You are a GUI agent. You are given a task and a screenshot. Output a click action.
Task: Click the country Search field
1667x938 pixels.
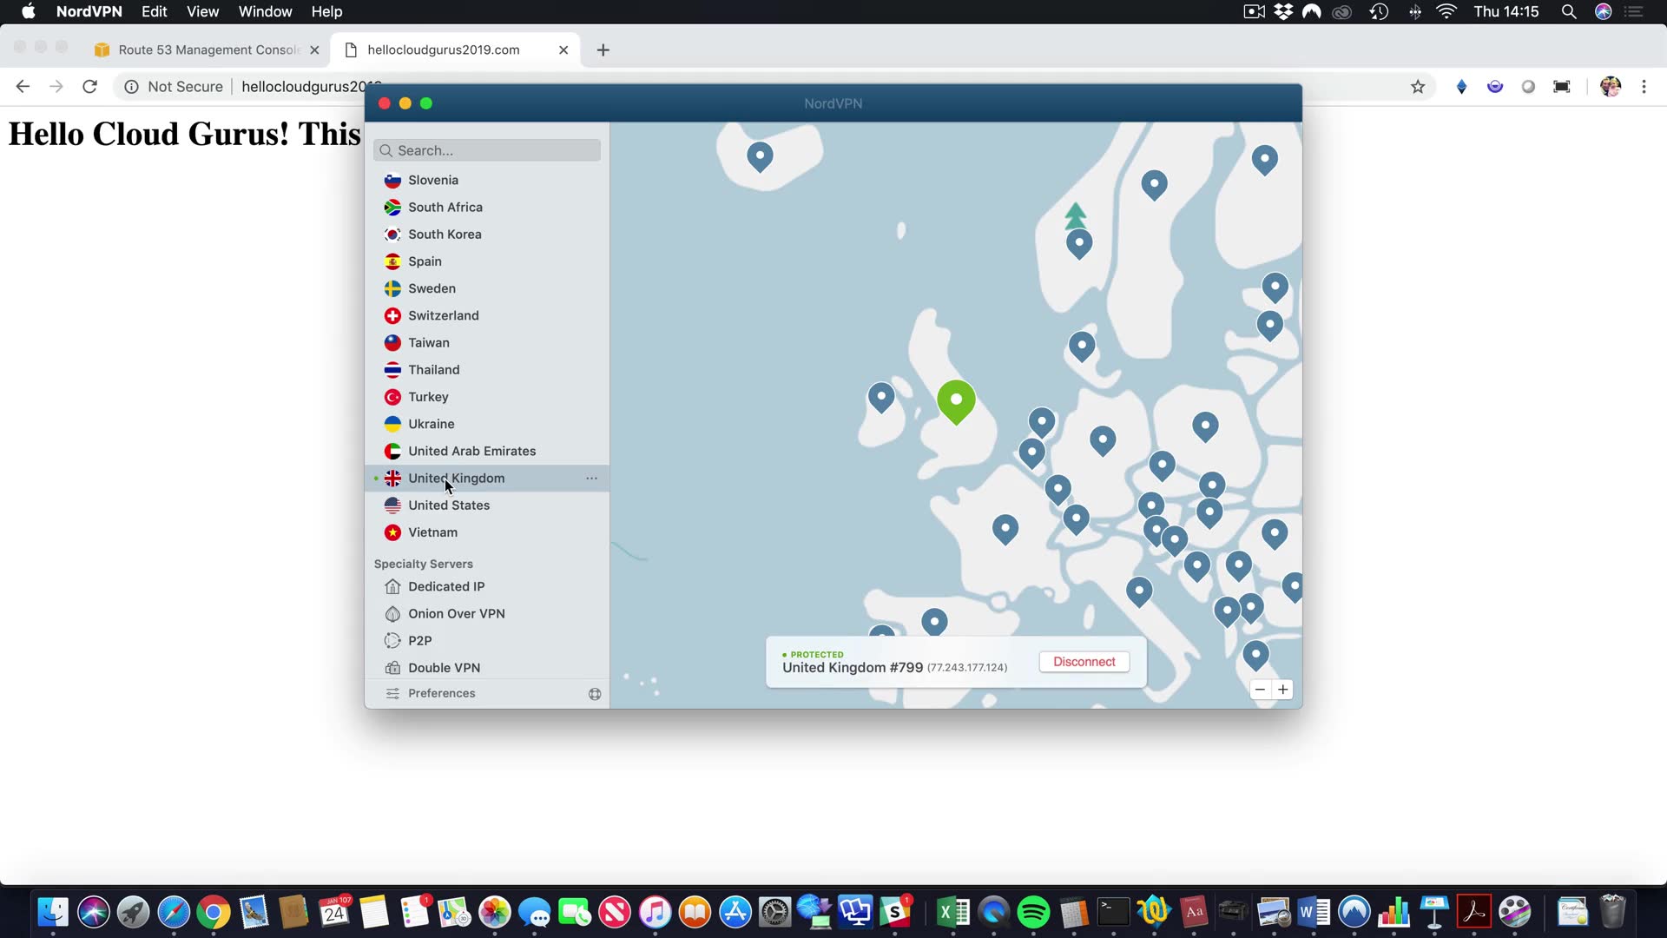tap(487, 150)
